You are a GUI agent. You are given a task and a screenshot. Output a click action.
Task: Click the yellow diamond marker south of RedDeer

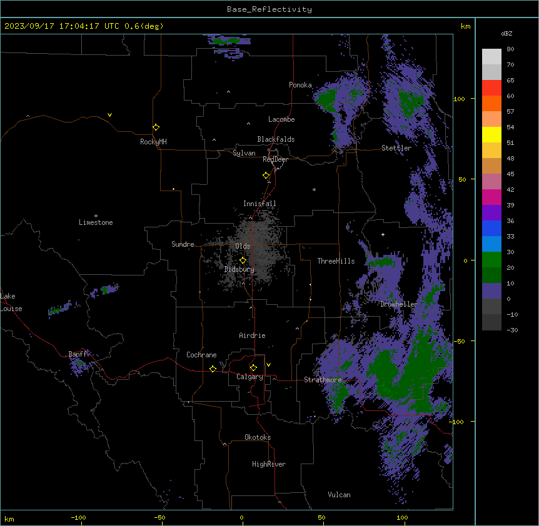(x=266, y=176)
